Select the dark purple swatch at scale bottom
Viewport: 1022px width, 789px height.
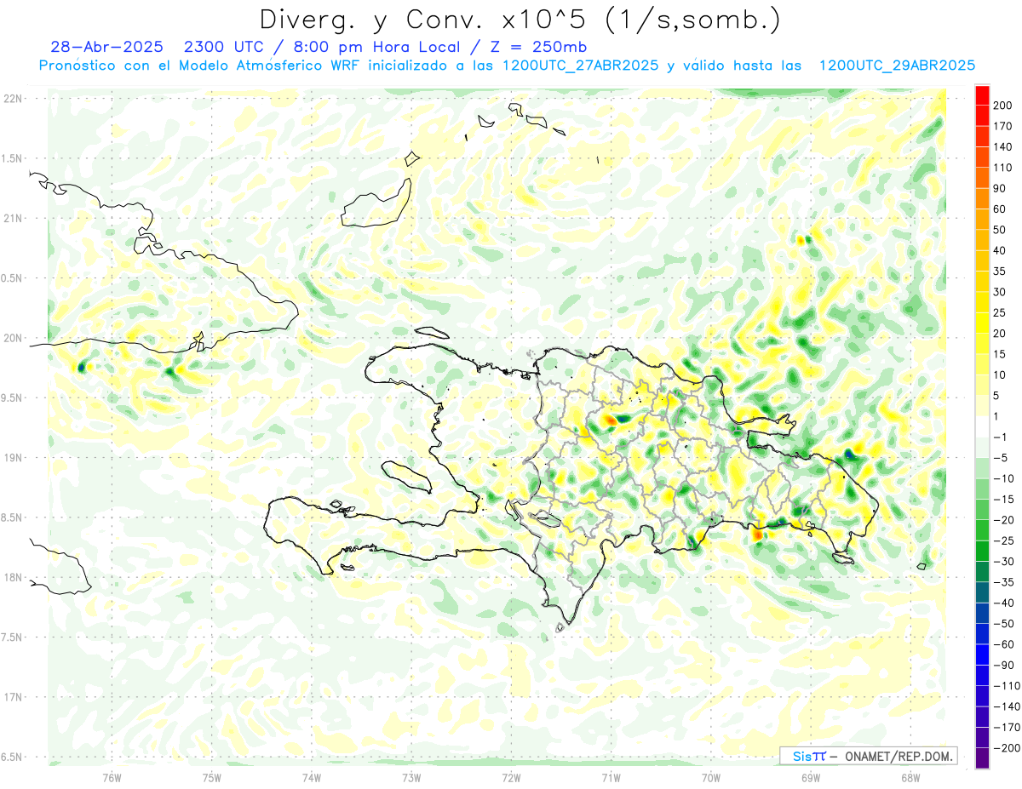[982, 758]
